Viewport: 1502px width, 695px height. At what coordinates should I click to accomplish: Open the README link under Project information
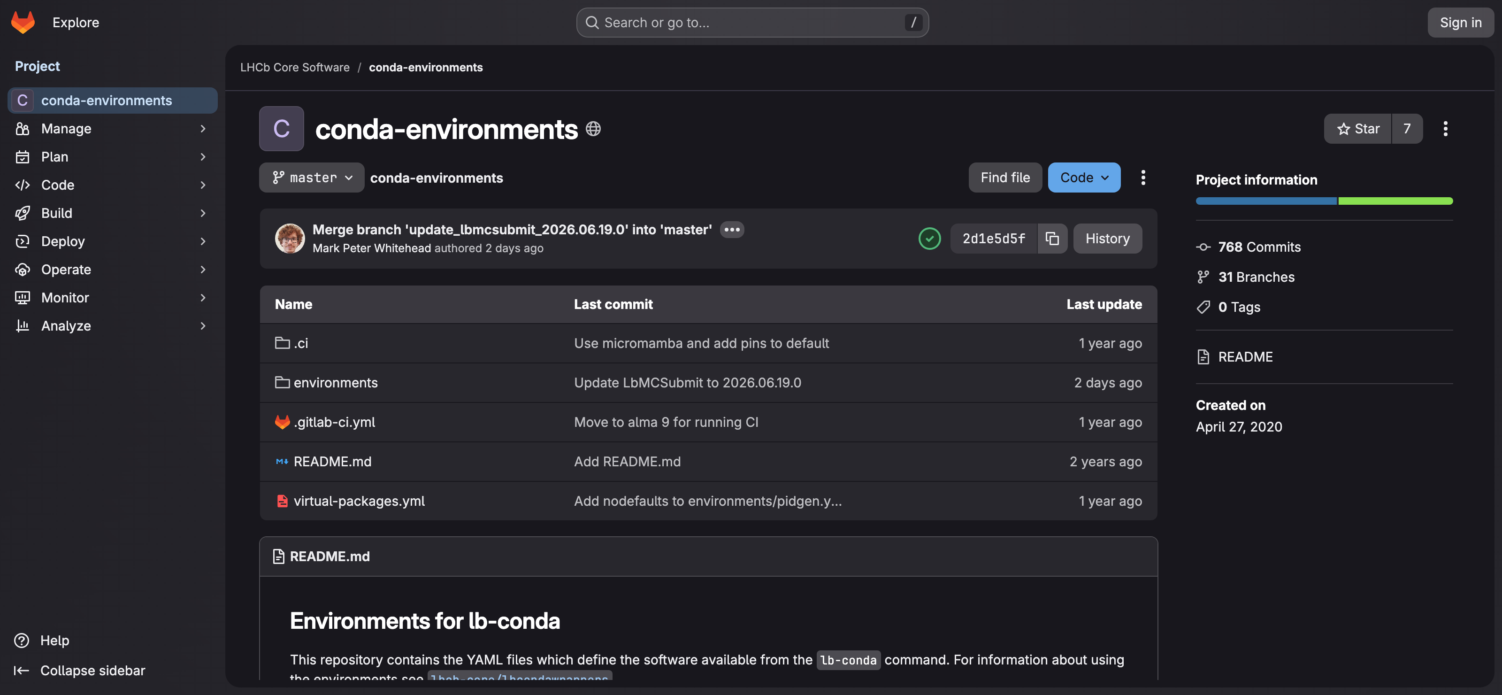(x=1245, y=356)
